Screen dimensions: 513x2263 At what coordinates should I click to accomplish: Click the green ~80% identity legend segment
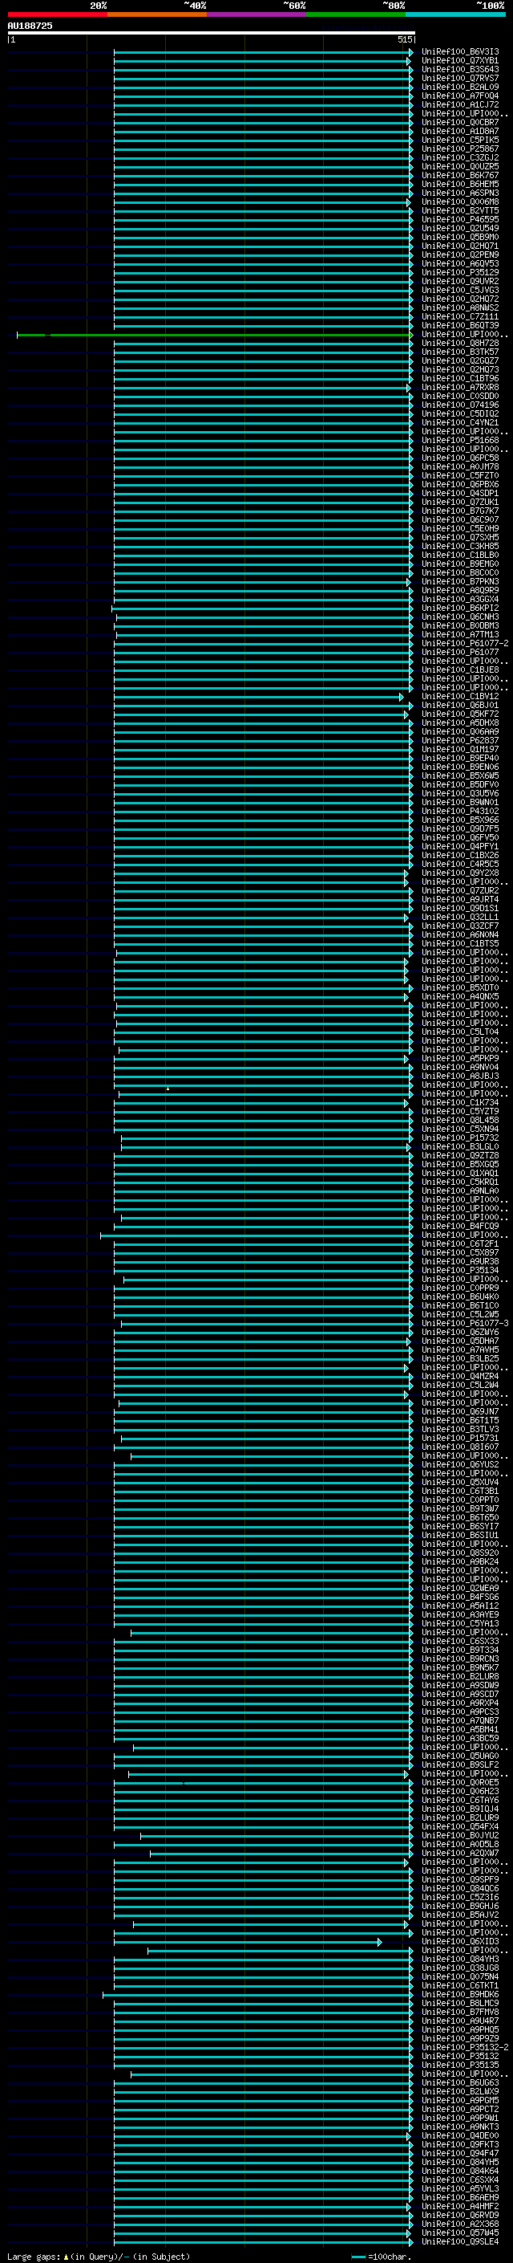coord(356,14)
